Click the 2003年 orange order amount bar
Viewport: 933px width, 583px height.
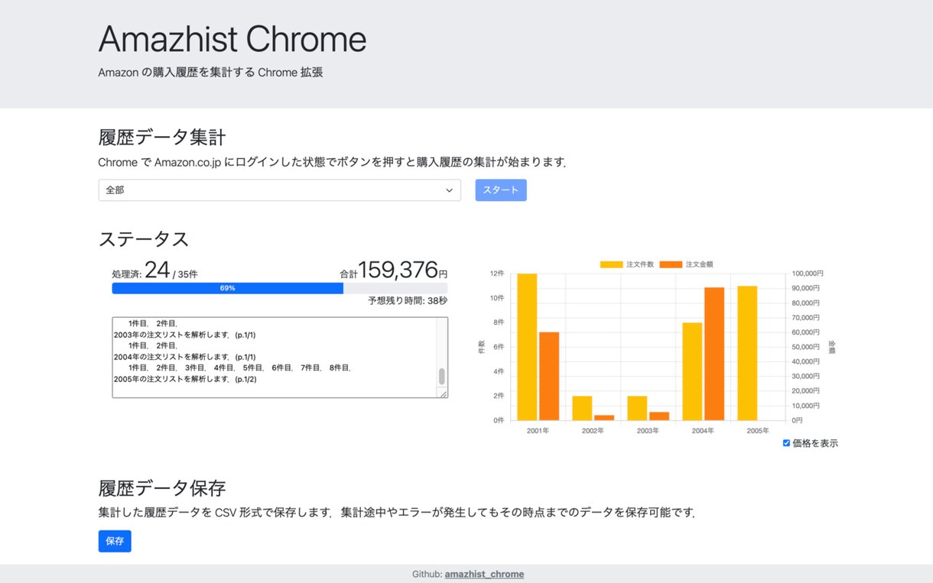click(x=659, y=416)
